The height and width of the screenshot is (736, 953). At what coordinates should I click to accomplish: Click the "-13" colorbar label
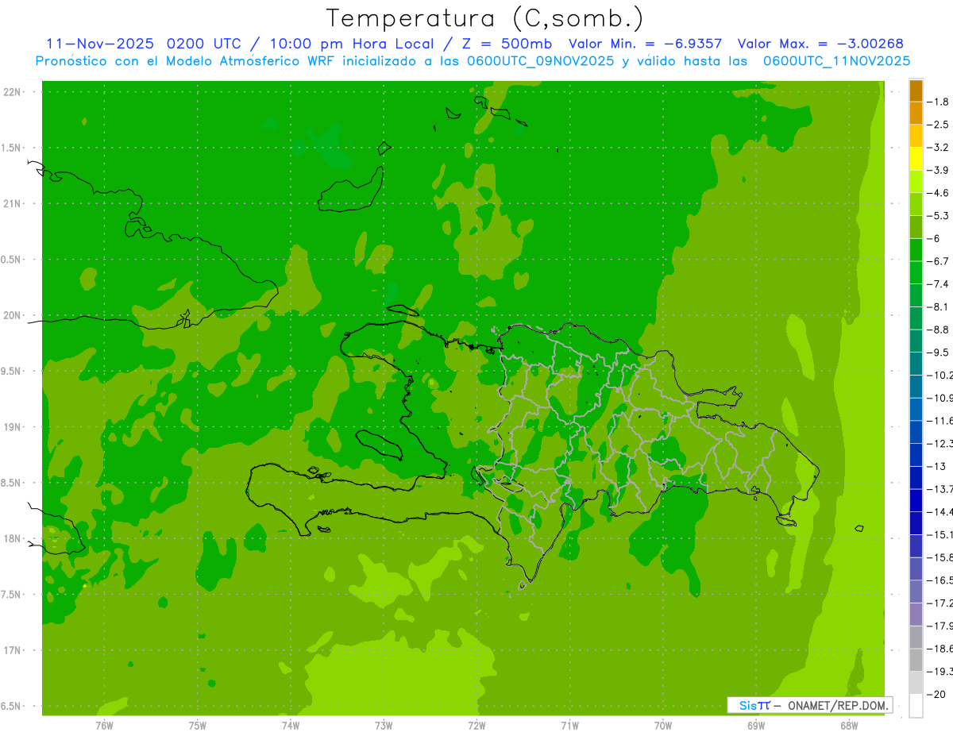[937, 466]
